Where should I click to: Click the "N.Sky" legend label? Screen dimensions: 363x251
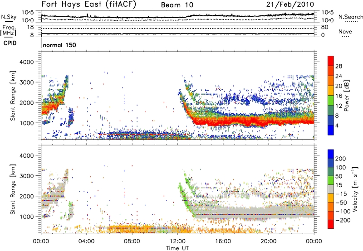click(9, 17)
